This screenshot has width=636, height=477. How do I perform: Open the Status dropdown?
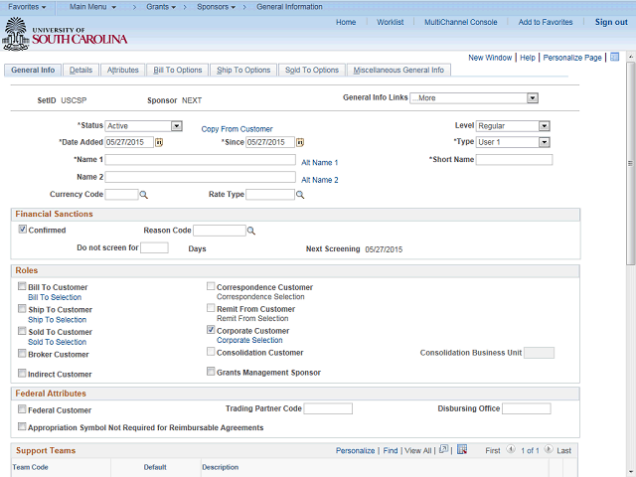point(176,126)
